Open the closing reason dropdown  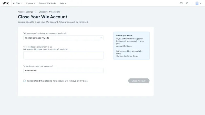(63, 38)
